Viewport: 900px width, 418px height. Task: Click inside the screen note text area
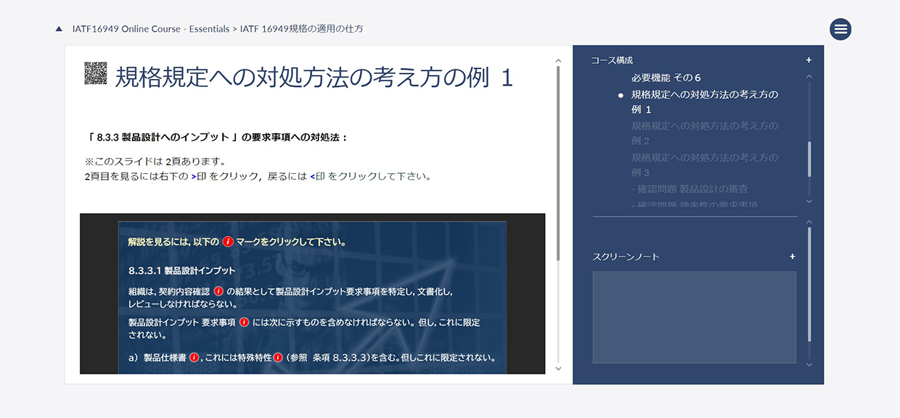tap(694, 317)
